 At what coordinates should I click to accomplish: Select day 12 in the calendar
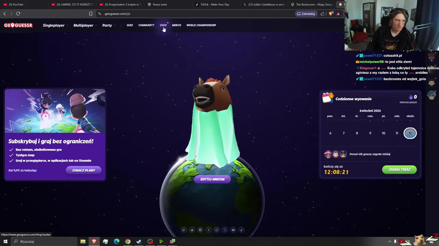[410, 133]
